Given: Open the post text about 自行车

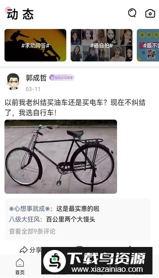Looking at the screenshot, I should point(75,108).
